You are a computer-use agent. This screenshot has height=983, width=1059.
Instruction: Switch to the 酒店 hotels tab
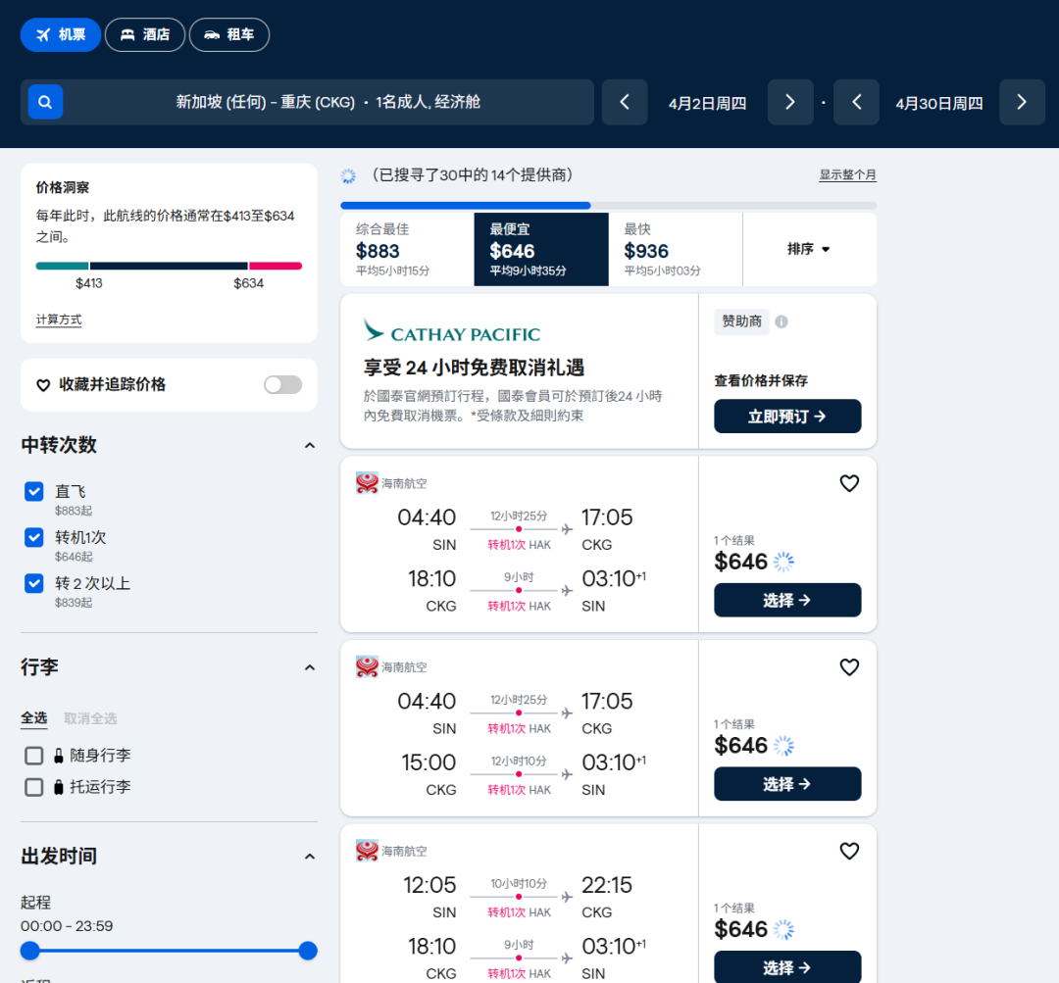144,34
